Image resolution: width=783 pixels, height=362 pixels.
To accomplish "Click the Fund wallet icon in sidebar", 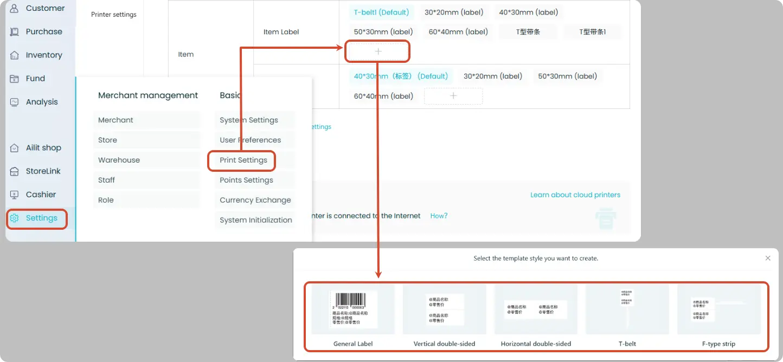I will tap(15, 78).
